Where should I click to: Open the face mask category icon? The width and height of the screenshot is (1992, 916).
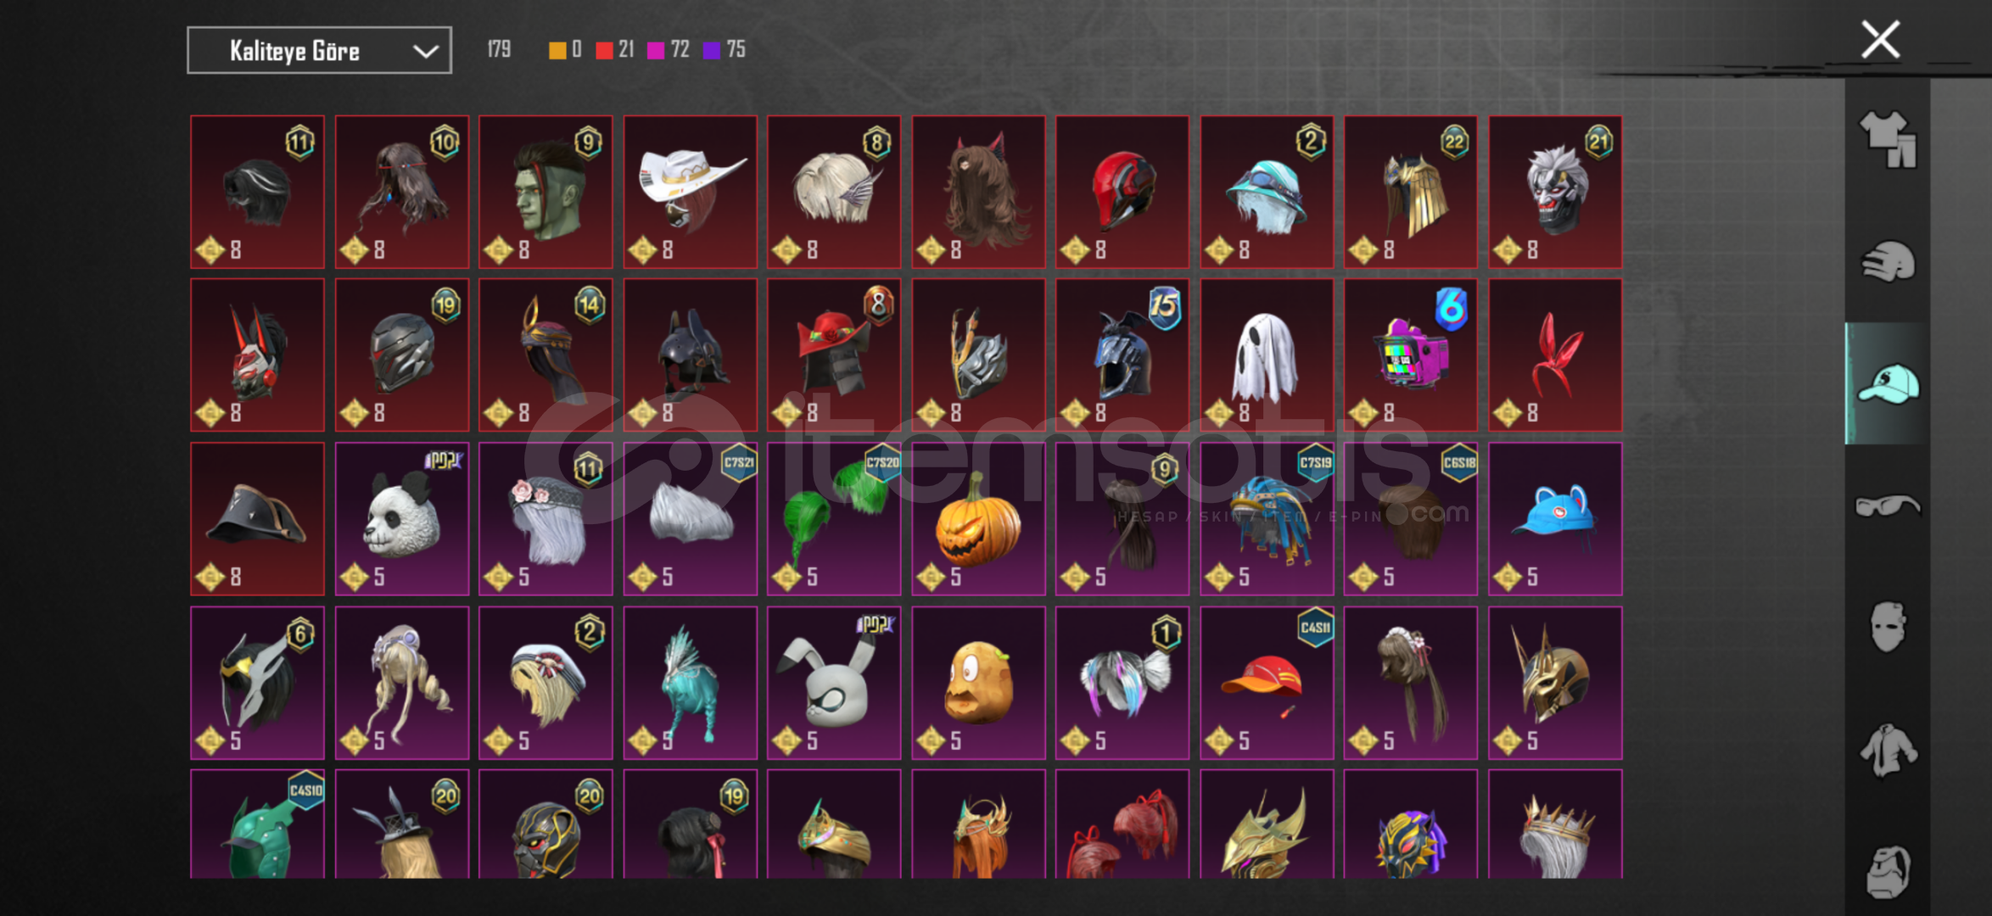(1888, 627)
